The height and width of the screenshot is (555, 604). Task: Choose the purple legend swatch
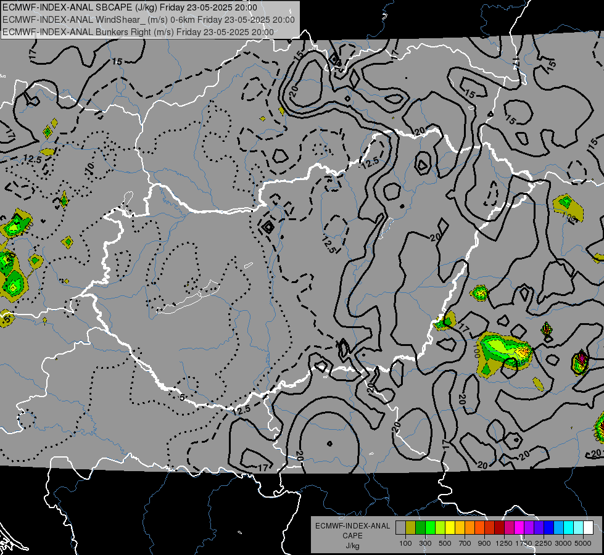[x=529, y=527]
